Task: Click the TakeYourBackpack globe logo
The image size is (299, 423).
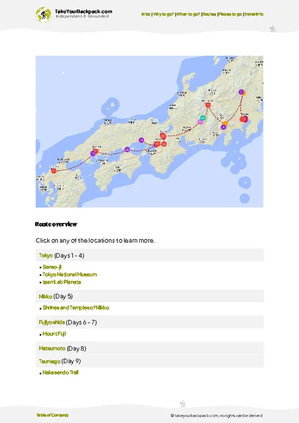Action: (43, 15)
